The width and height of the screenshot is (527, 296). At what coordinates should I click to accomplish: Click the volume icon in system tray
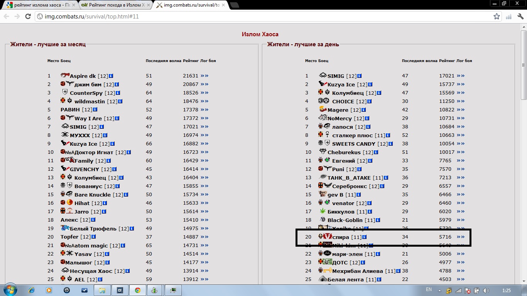pos(486,290)
